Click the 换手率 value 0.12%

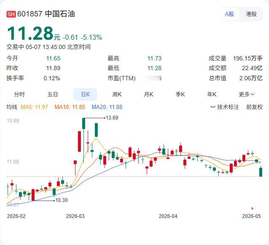(x=51, y=78)
